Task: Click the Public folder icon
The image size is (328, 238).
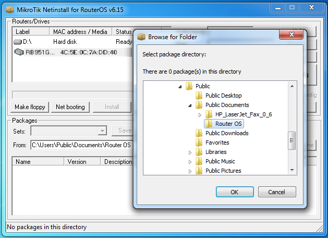Action: (189, 86)
